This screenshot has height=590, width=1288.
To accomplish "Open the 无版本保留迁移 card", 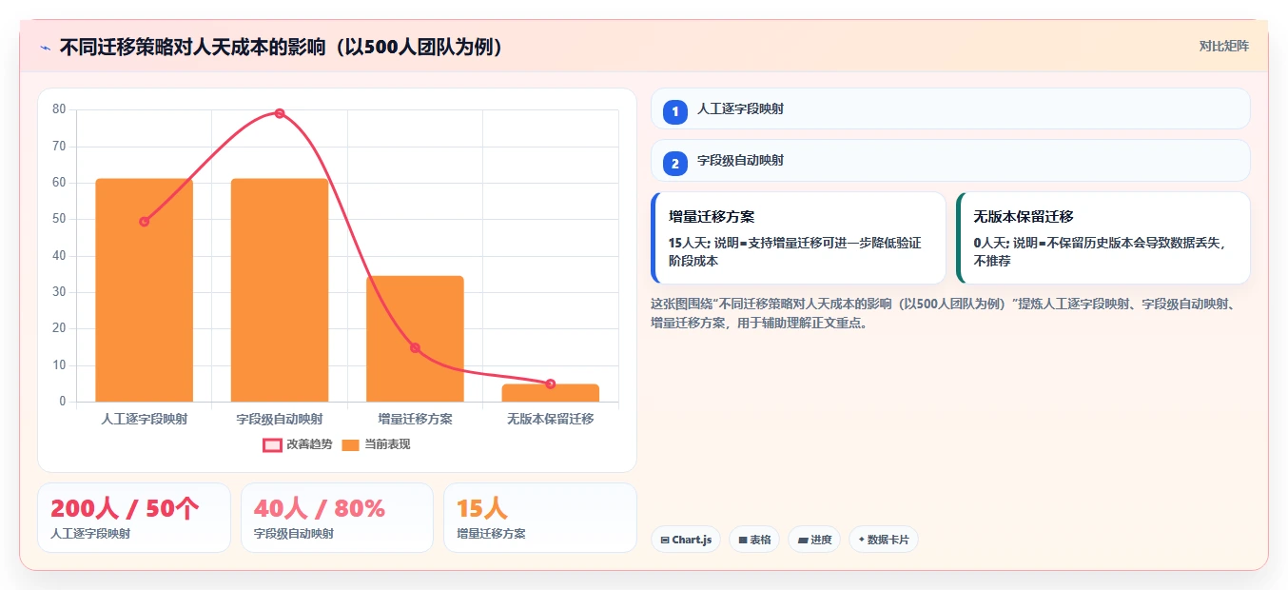I will click(1103, 238).
